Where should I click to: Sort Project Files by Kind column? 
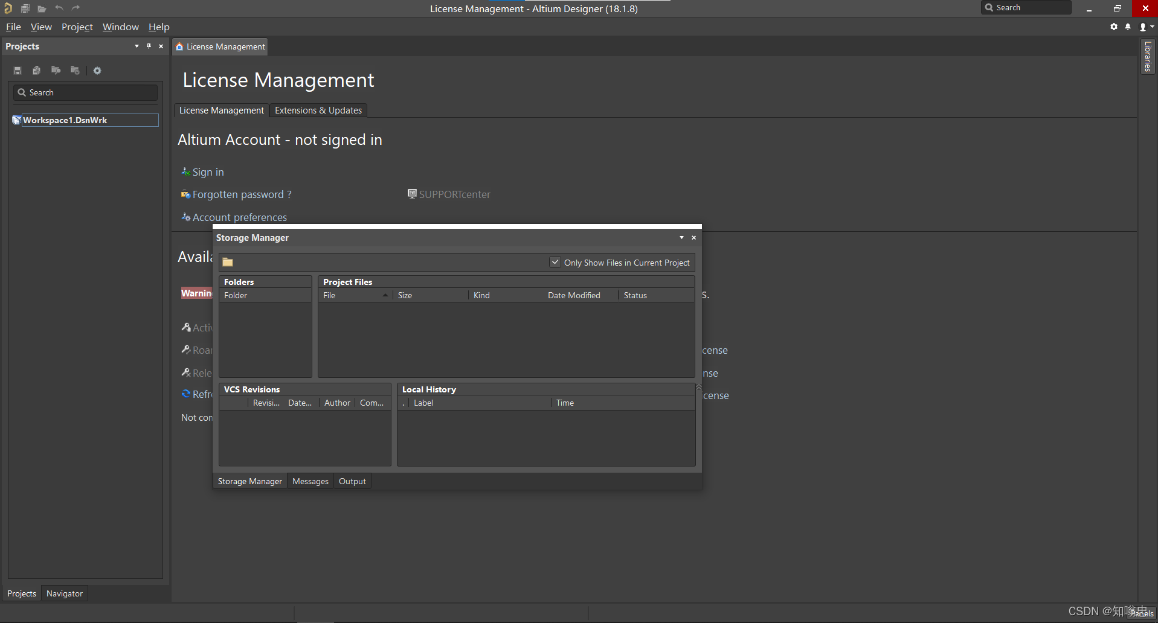(506, 295)
